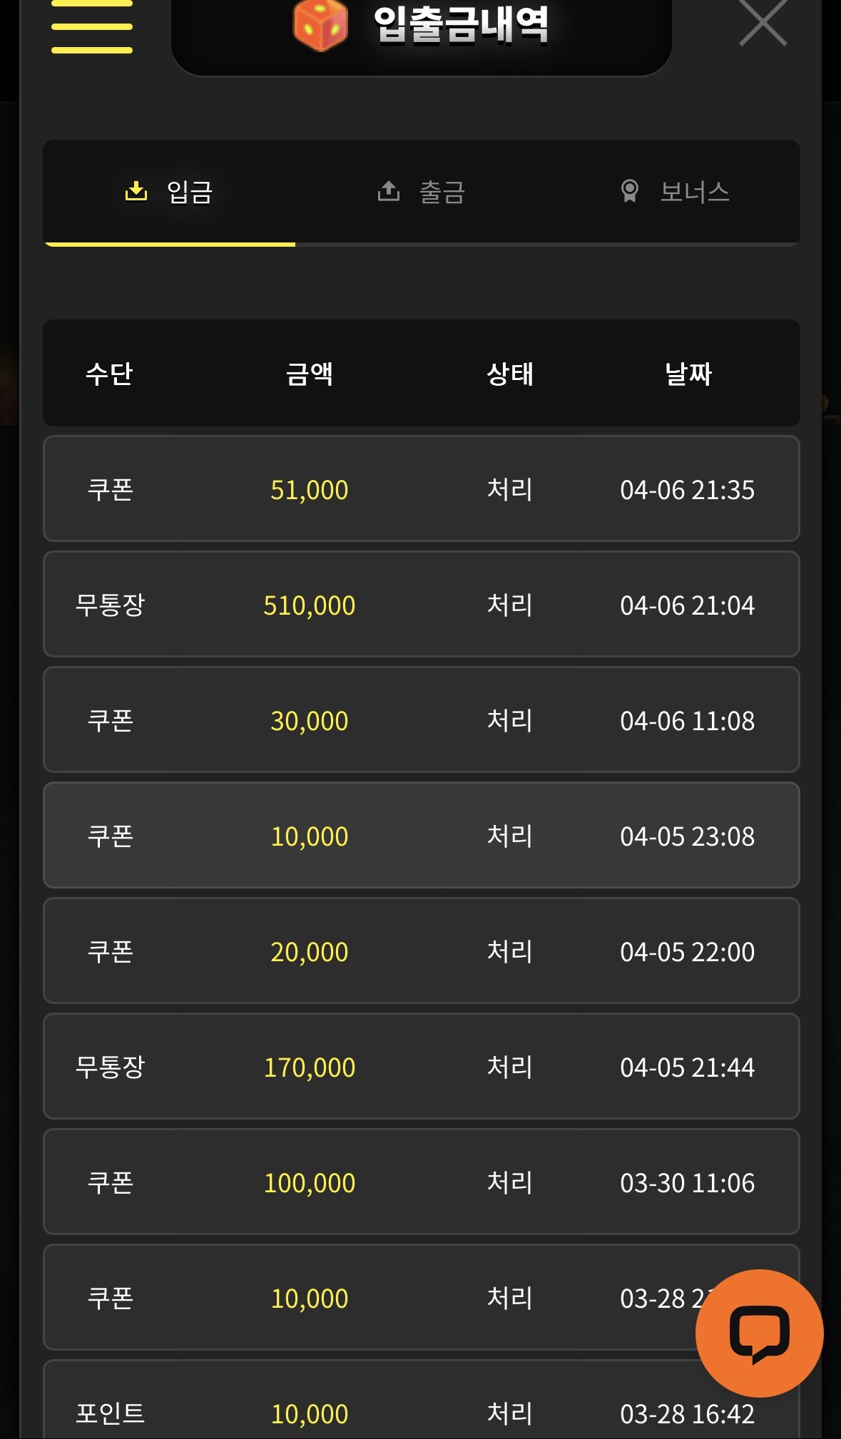Click the 날짜 column header
Screen dimensions: 841x1439
pyautogui.click(x=688, y=374)
